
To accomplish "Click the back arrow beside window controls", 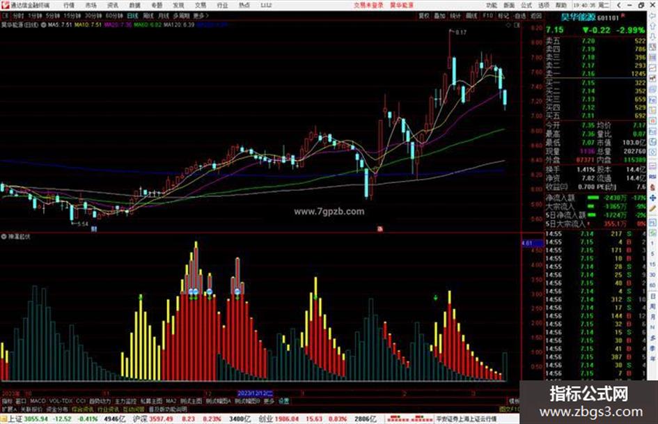I will pos(618,5).
